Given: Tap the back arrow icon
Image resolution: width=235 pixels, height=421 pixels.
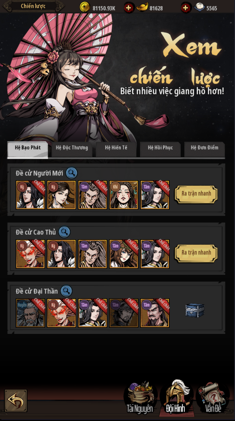Looking at the screenshot, I should (16, 401).
